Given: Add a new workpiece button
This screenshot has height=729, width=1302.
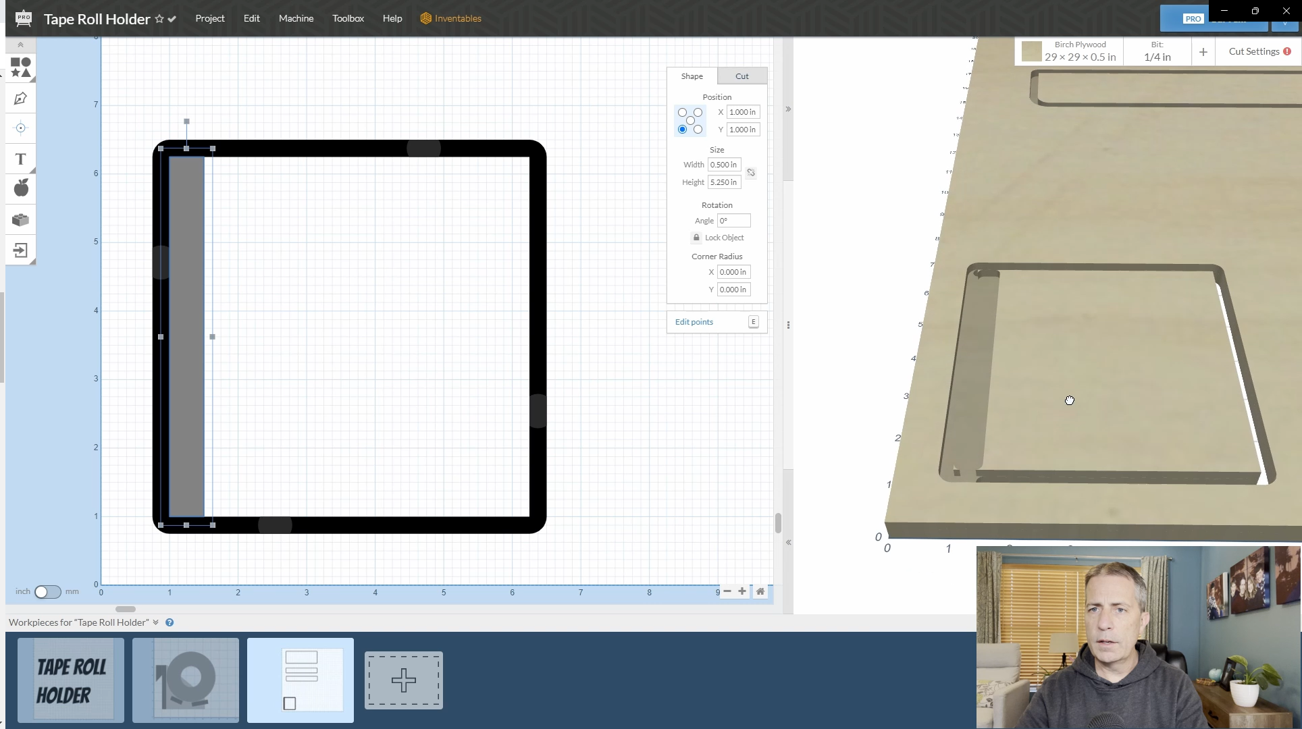Looking at the screenshot, I should click(x=403, y=680).
